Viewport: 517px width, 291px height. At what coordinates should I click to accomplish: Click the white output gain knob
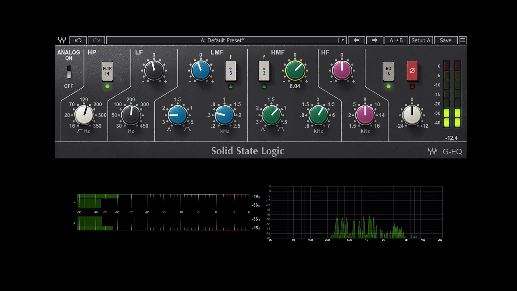(x=412, y=115)
